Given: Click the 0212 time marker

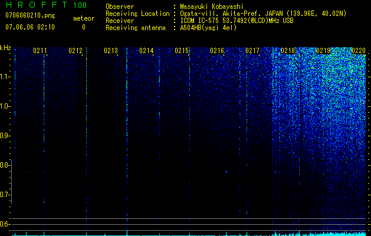Looking at the screenshot, I should 75,51.
